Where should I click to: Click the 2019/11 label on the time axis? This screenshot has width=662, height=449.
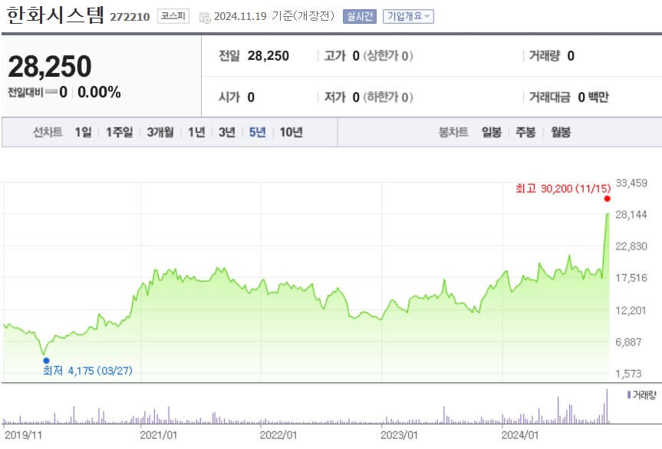pyautogui.click(x=23, y=435)
